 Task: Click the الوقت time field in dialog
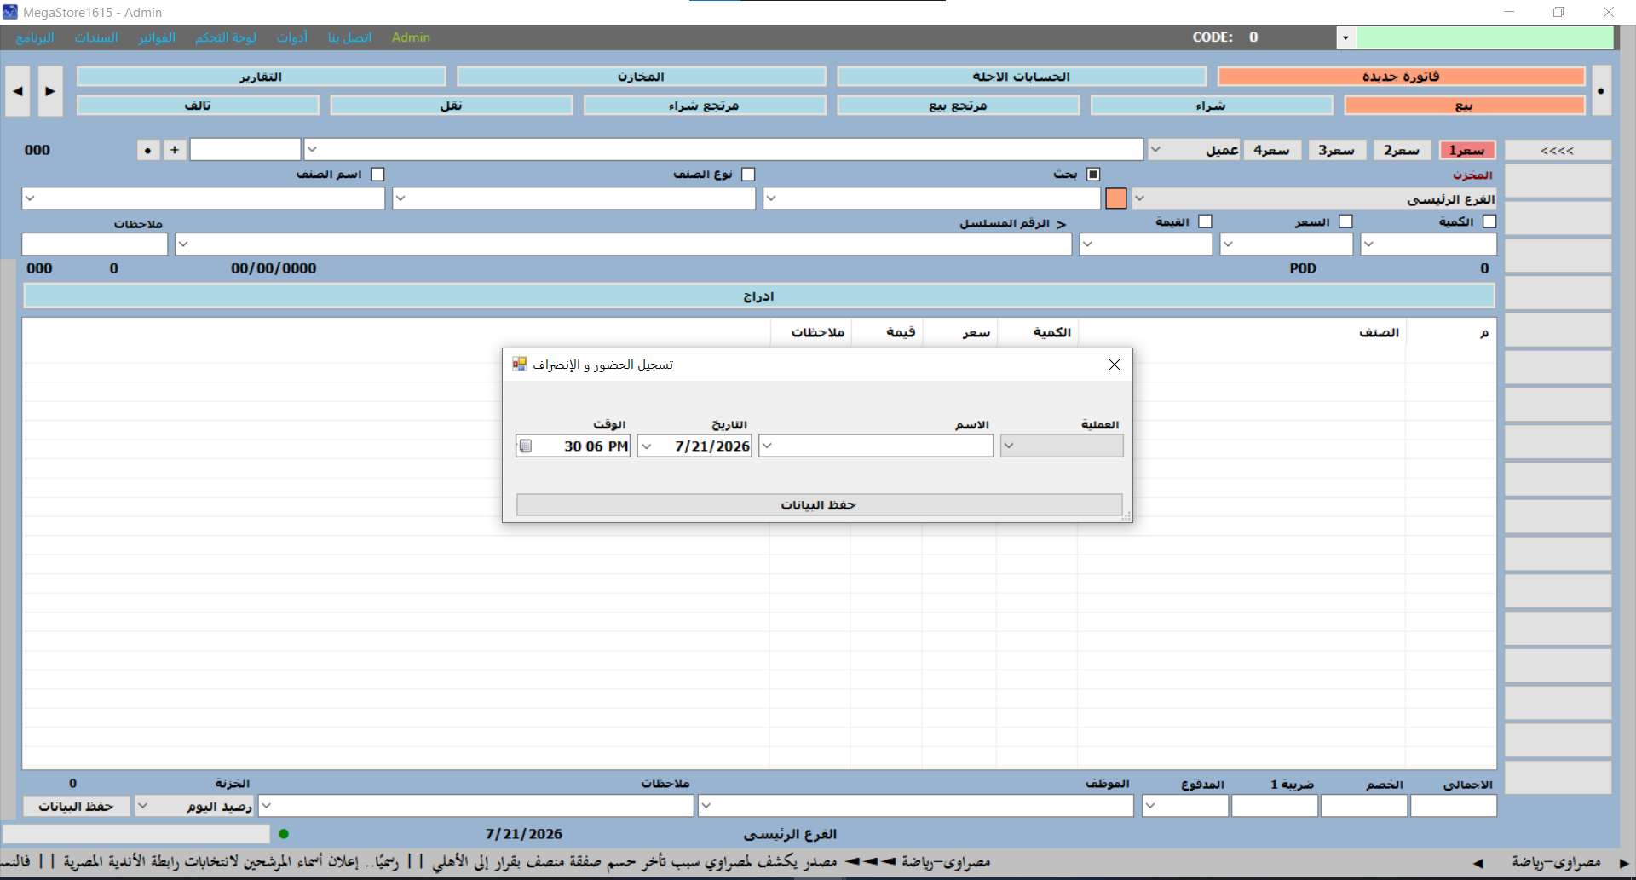pos(573,446)
